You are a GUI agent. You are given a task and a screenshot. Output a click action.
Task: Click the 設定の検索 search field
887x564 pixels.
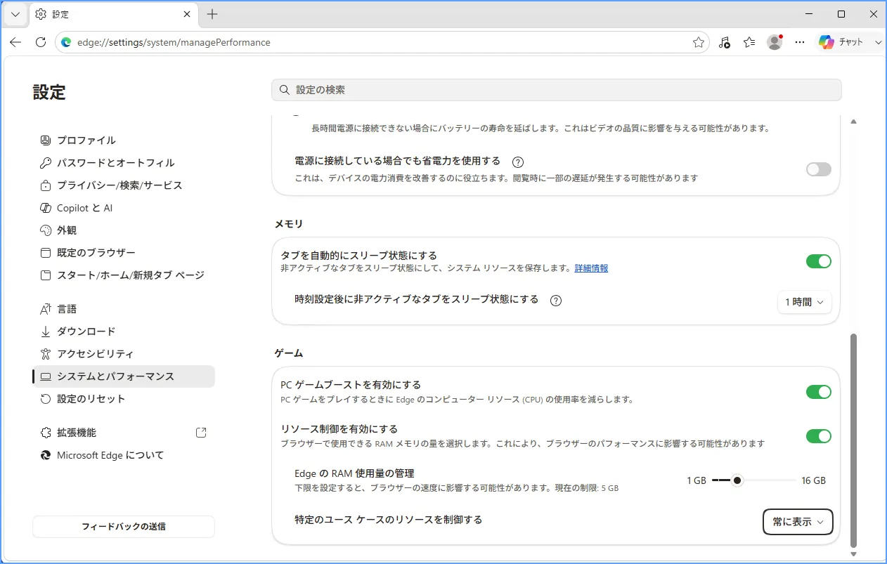[557, 90]
